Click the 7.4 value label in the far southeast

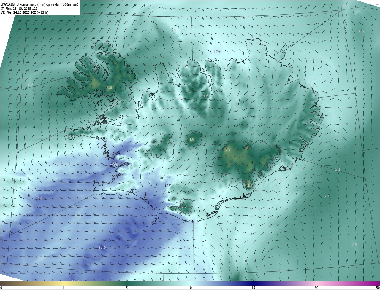click(354, 244)
